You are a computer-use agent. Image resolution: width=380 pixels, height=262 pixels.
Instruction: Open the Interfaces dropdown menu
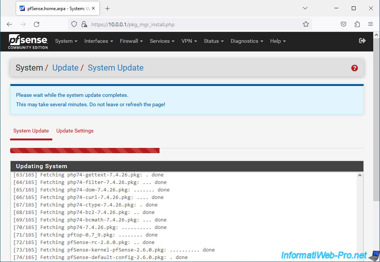tap(99, 41)
